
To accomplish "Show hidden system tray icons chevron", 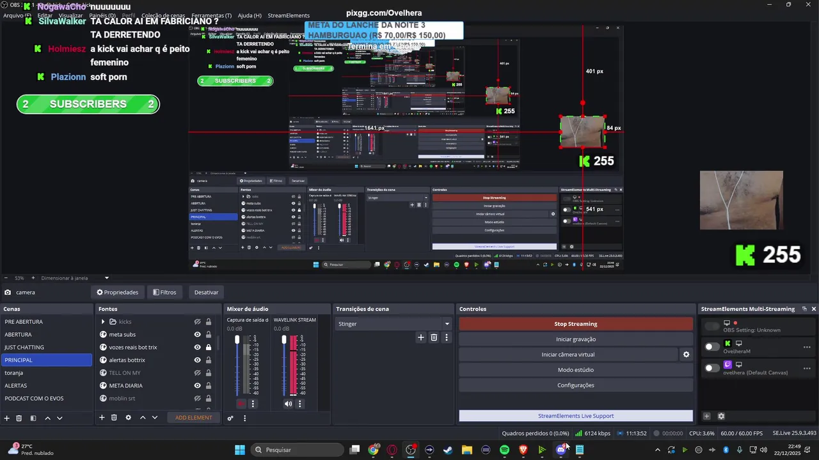I will [x=657, y=450].
